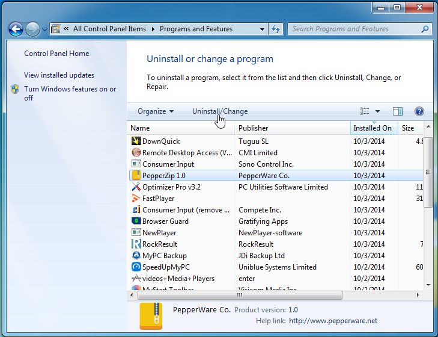Sort by the Installed On column header

(374, 128)
